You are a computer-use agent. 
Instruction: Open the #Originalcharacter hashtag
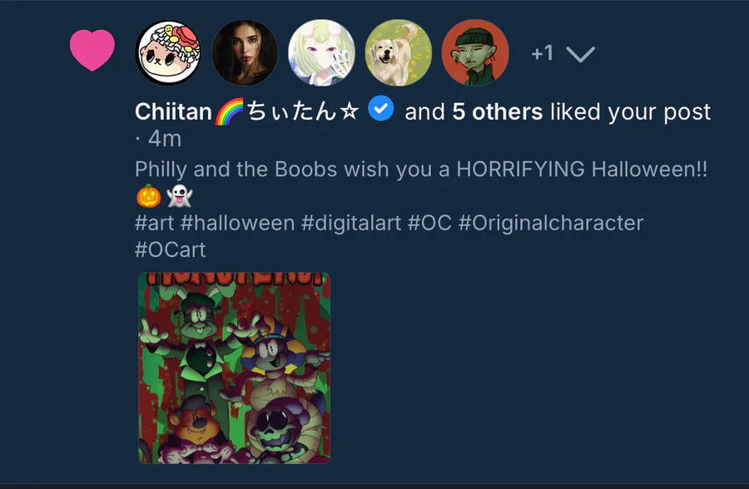[x=550, y=223]
